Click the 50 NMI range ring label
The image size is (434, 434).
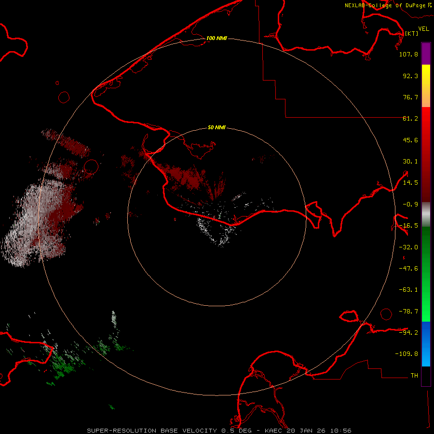coord(217,127)
